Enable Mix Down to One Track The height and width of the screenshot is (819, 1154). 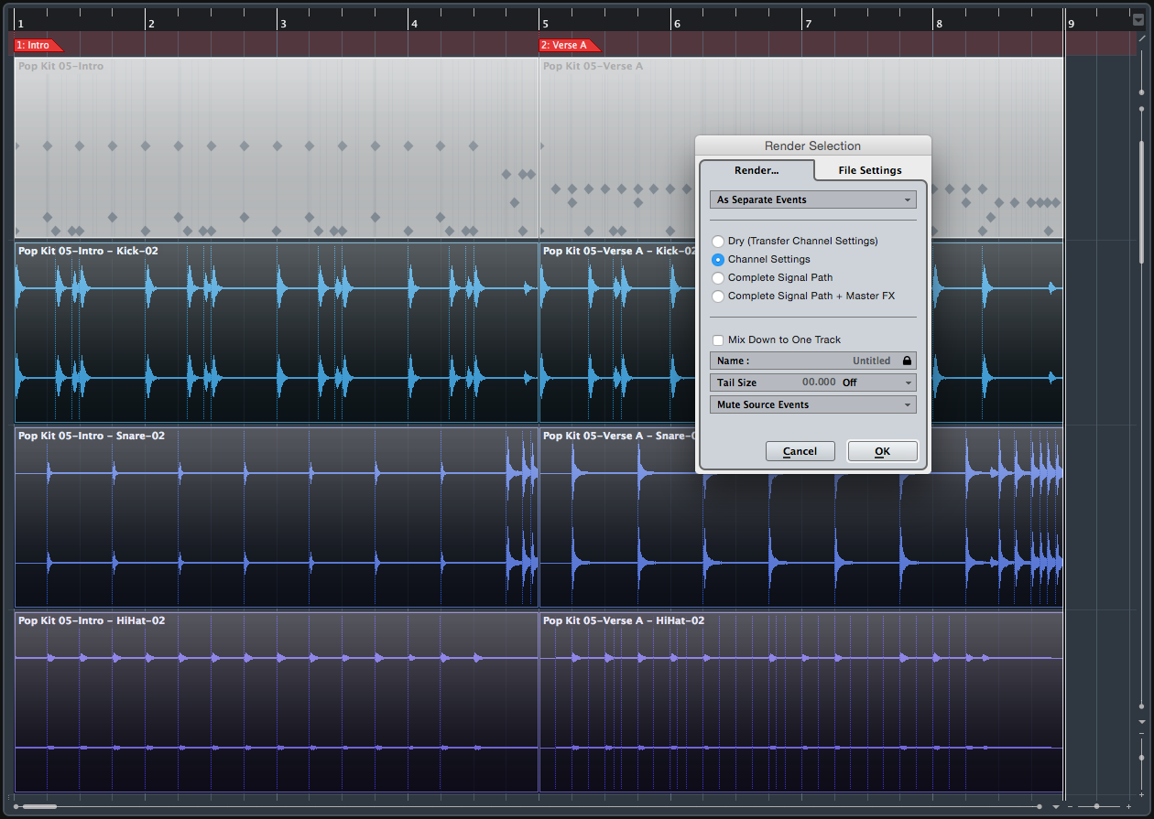coord(718,339)
